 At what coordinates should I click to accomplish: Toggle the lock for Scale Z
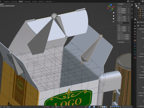129,31
